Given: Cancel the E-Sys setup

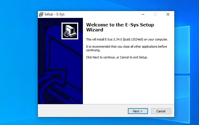Looking at the screenshot, I should [x=161, y=111].
